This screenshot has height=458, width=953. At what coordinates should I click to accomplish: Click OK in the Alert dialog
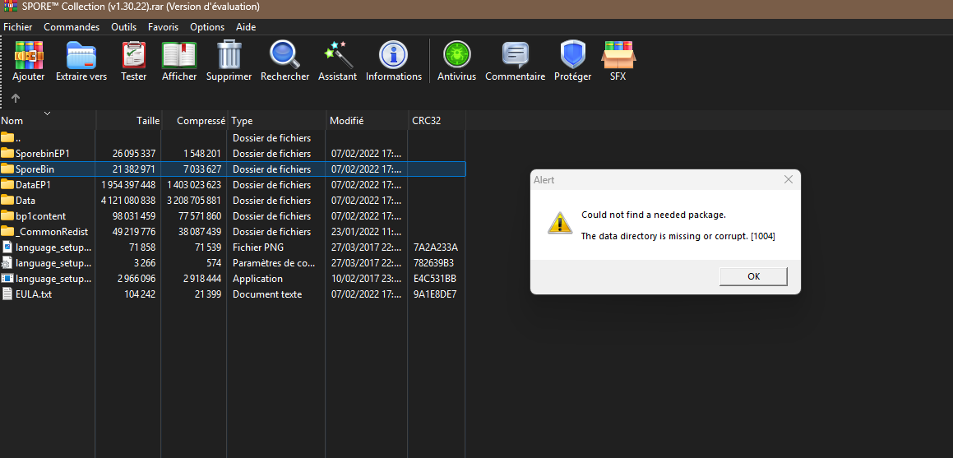click(x=754, y=276)
